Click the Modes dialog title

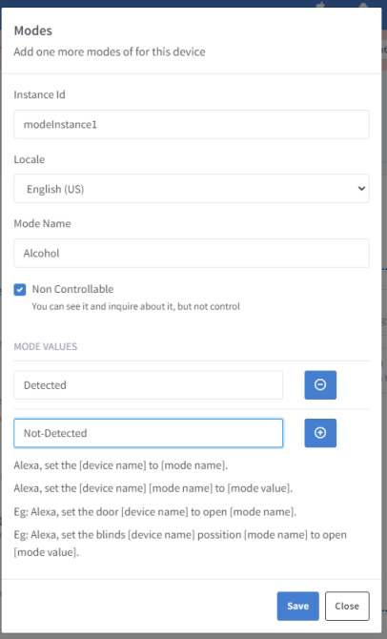(x=33, y=31)
